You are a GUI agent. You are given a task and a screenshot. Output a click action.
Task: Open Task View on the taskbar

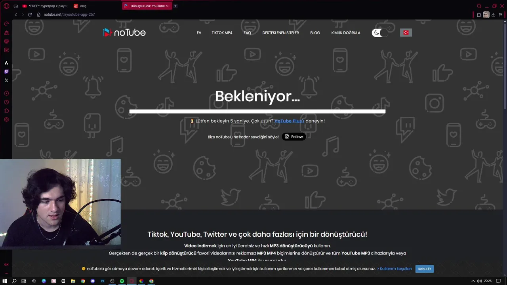(24, 281)
